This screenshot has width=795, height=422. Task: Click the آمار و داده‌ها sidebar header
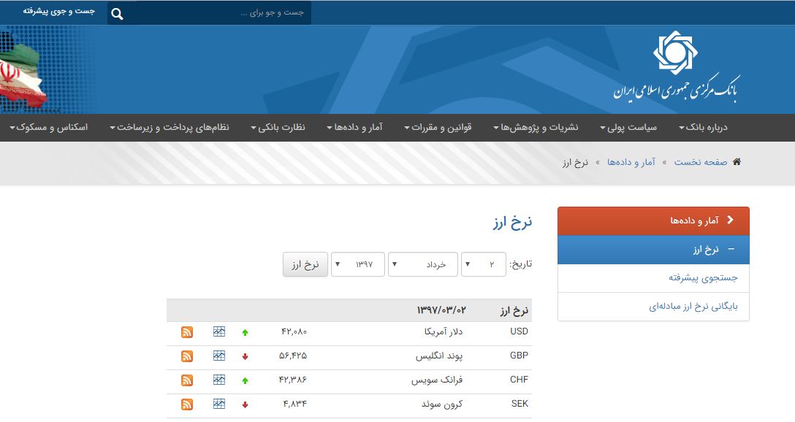(653, 221)
